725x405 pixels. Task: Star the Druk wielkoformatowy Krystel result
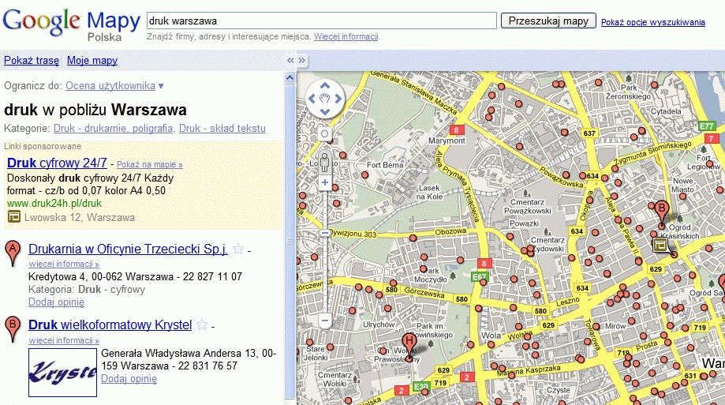click(202, 325)
